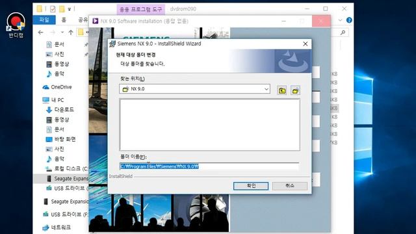Close the InstallShield Wizard dialog
The width and height of the screenshot is (416, 234).
[305, 44]
